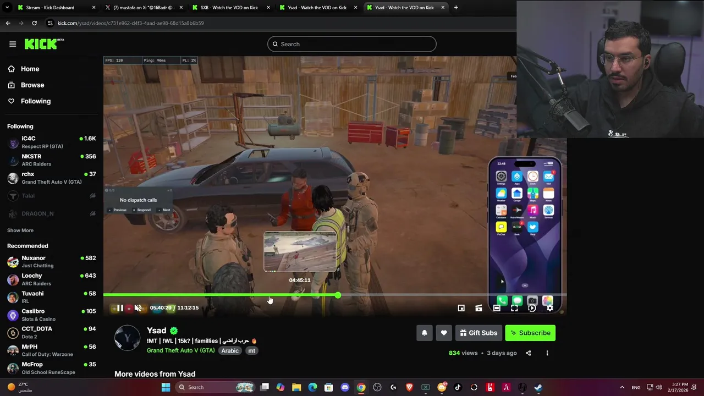Toggle mini player mode

(x=461, y=308)
